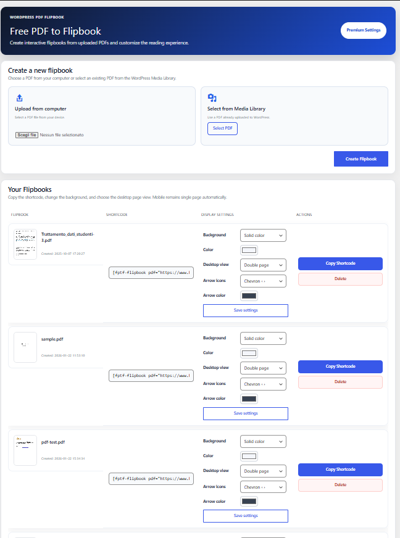
Task: Pick background color for sample.pdf
Action: click(249, 353)
